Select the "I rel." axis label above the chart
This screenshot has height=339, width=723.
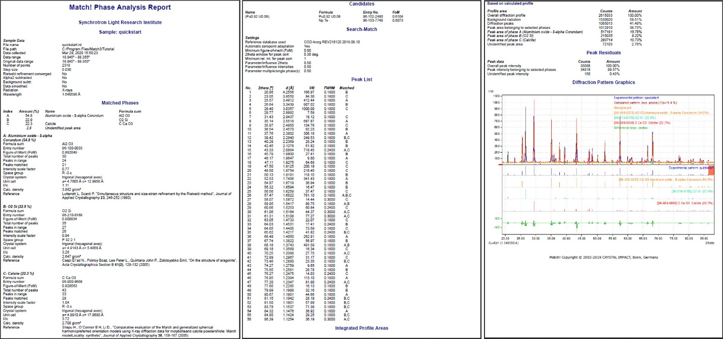[492, 91]
